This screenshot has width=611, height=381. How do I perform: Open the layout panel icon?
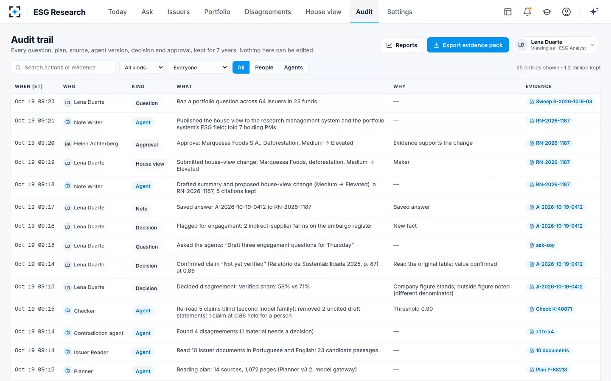[x=508, y=12]
